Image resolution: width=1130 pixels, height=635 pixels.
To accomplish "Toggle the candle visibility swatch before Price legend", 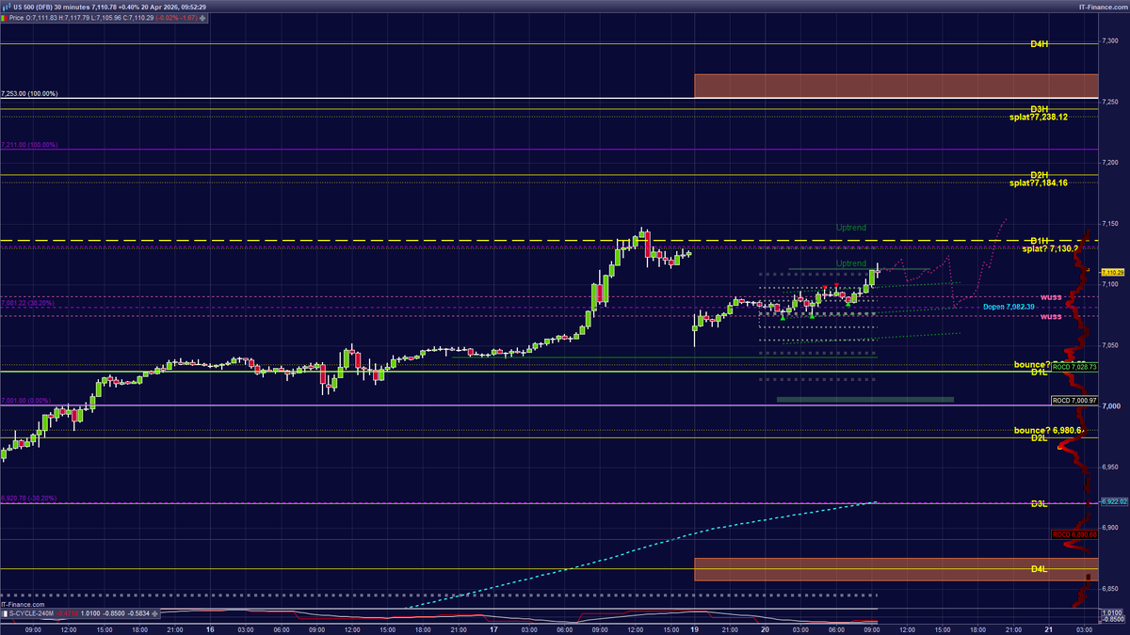I will pyautogui.click(x=4, y=17).
